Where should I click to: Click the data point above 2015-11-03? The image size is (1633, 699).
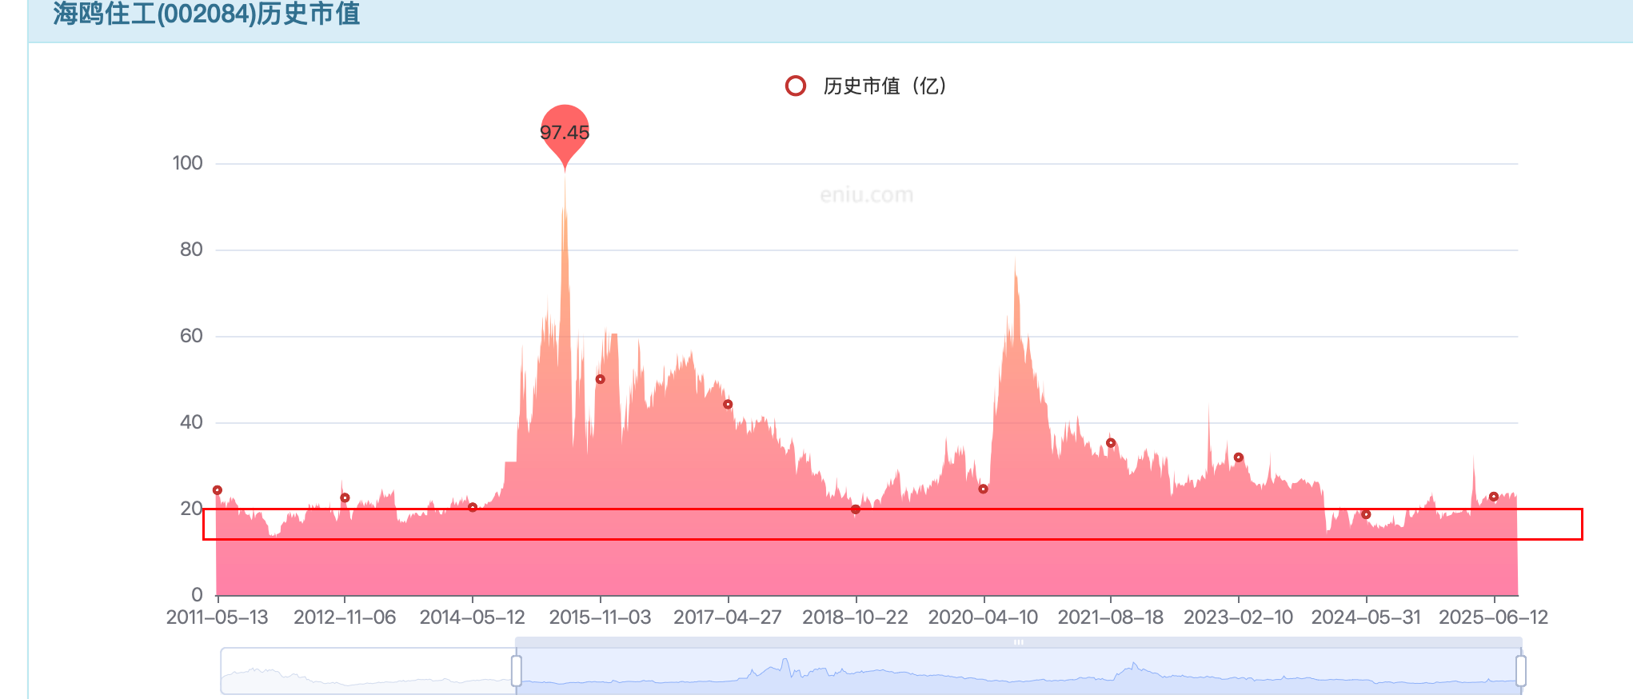[601, 379]
